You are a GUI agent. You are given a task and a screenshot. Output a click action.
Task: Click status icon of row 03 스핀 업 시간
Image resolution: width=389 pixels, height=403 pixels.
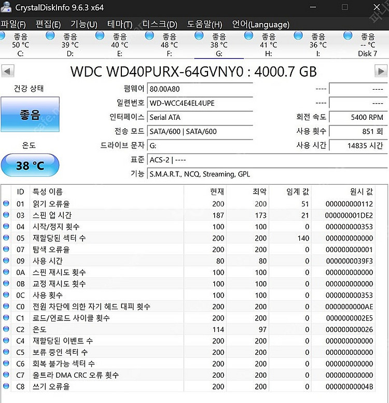(6, 215)
